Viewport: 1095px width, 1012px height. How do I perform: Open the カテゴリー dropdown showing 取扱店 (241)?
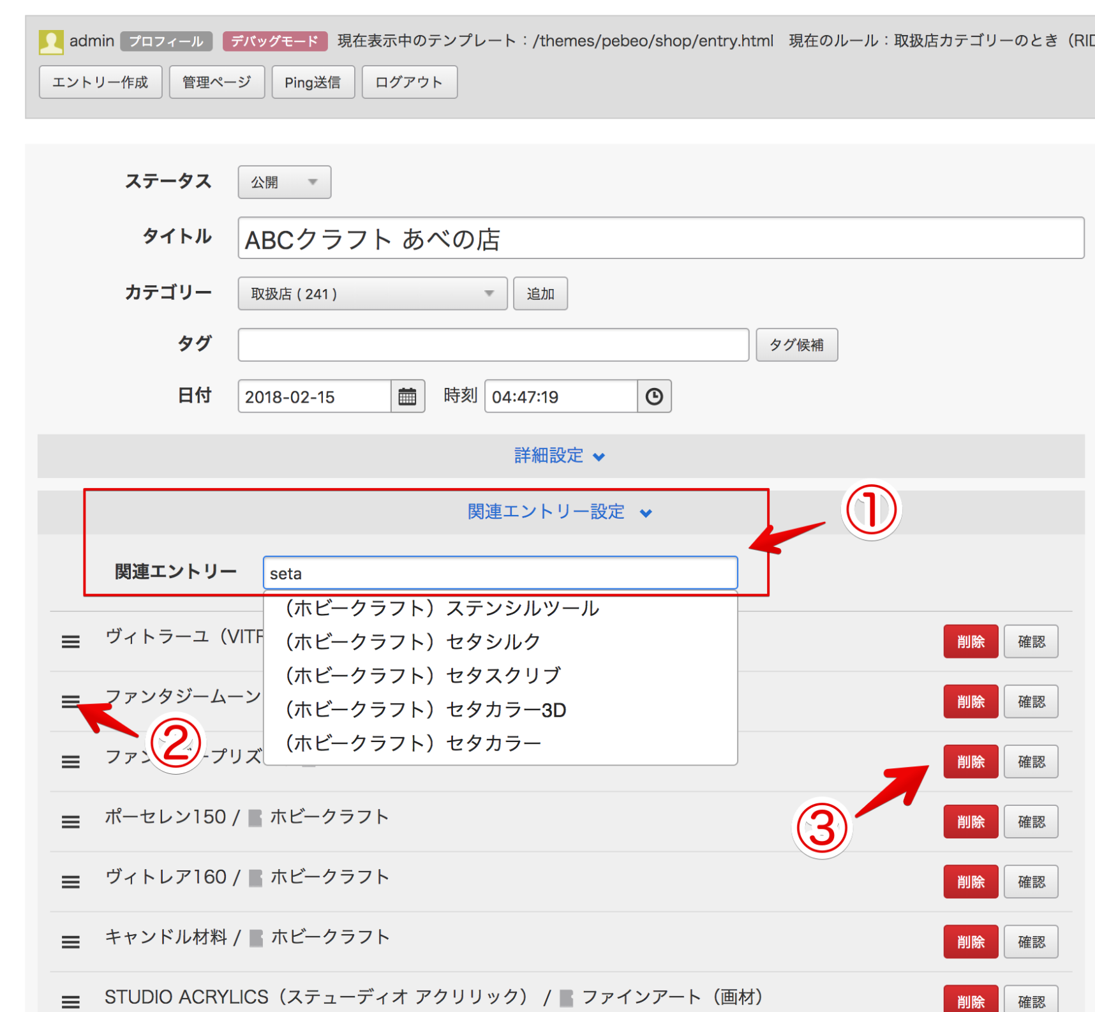372,294
